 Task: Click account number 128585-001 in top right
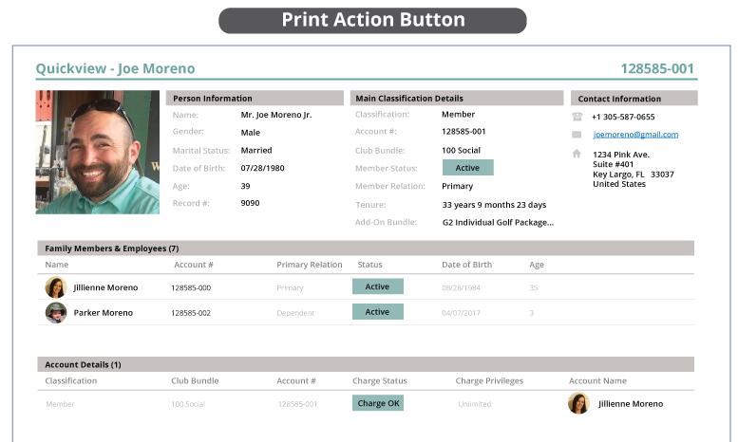(657, 68)
